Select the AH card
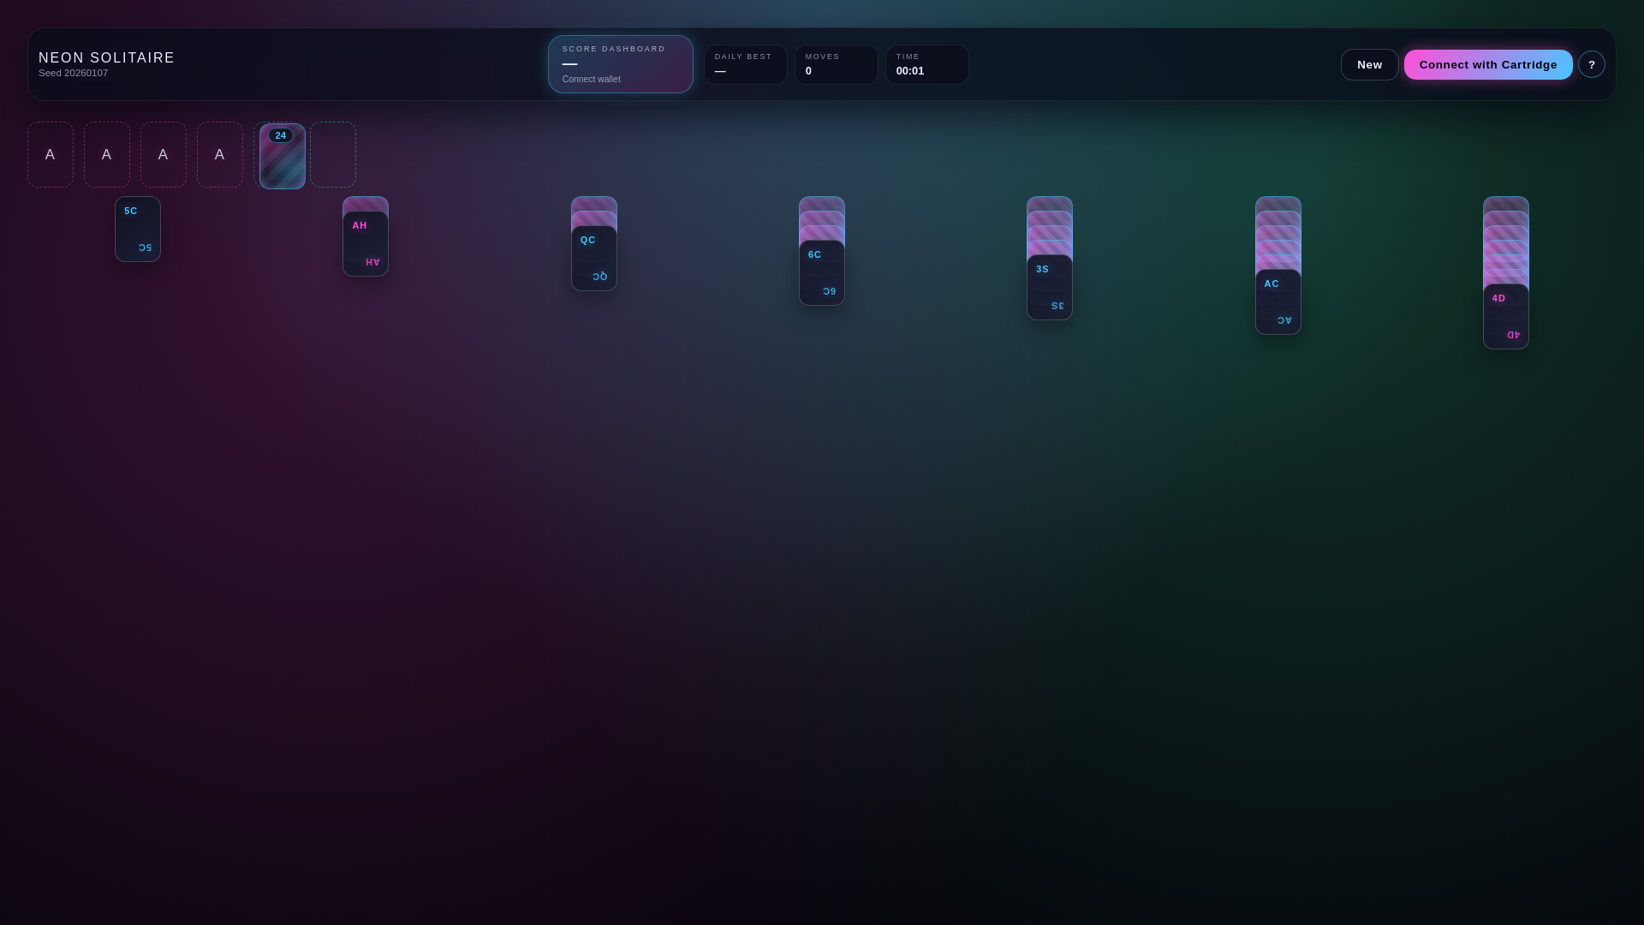Viewport: 1644px width, 925px height. tap(366, 243)
